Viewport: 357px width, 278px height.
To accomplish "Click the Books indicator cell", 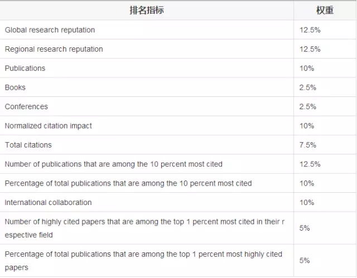I will 15,87.
